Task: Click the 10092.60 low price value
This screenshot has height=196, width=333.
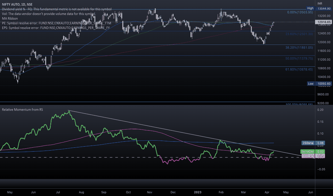Action: coord(324,84)
